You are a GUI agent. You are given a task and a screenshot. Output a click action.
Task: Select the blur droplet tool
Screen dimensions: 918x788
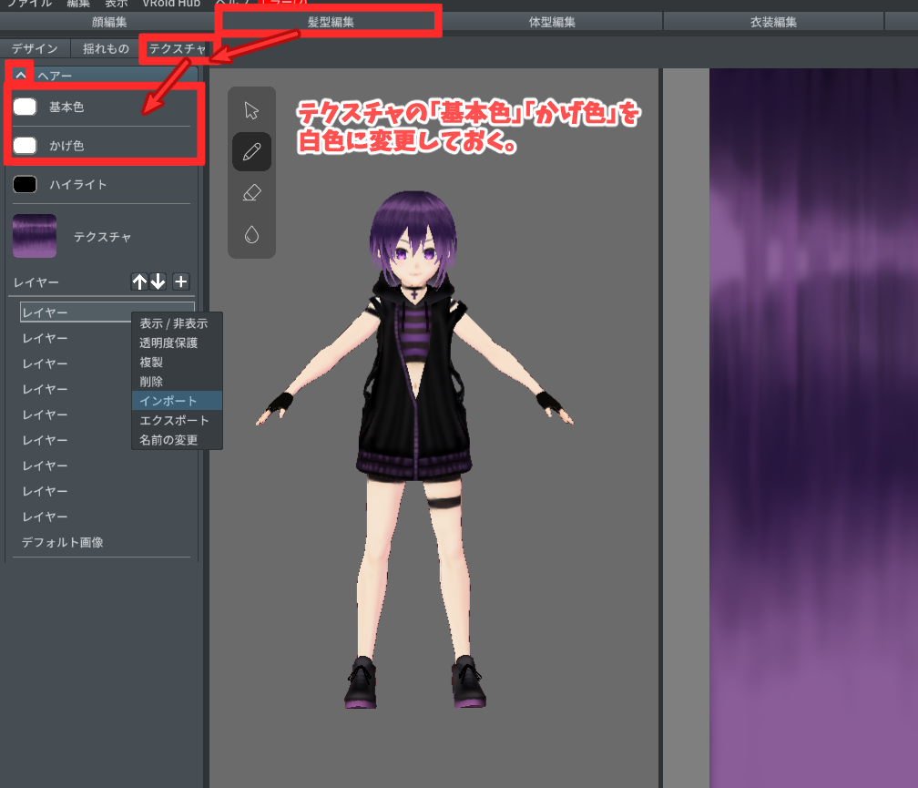pyautogui.click(x=252, y=233)
